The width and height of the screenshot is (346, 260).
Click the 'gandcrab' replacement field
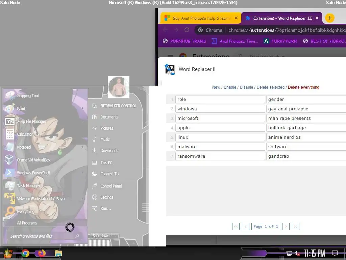point(306,156)
